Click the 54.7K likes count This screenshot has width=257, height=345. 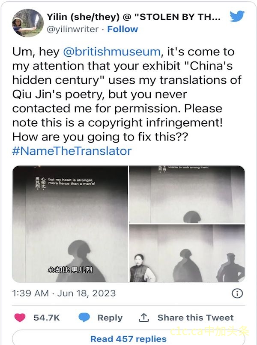(x=47, y=318)
